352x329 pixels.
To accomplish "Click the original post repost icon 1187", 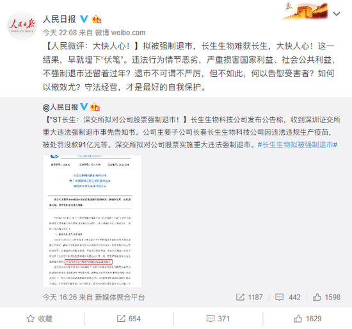I will point(249,298).
